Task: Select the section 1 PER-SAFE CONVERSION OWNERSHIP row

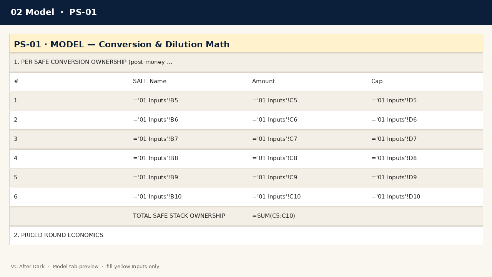Action: pyautogui.click(x=246, y=62)
